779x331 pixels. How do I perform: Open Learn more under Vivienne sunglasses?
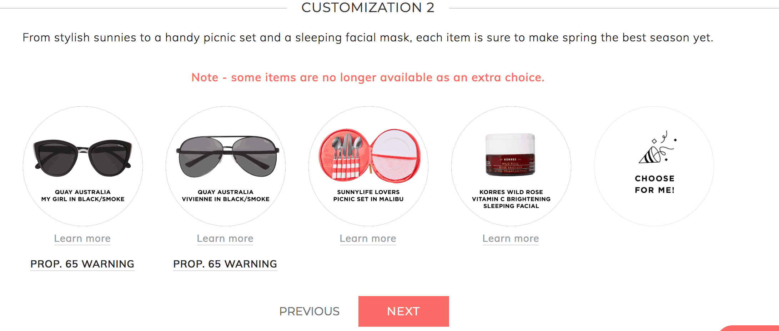[225, 238]
